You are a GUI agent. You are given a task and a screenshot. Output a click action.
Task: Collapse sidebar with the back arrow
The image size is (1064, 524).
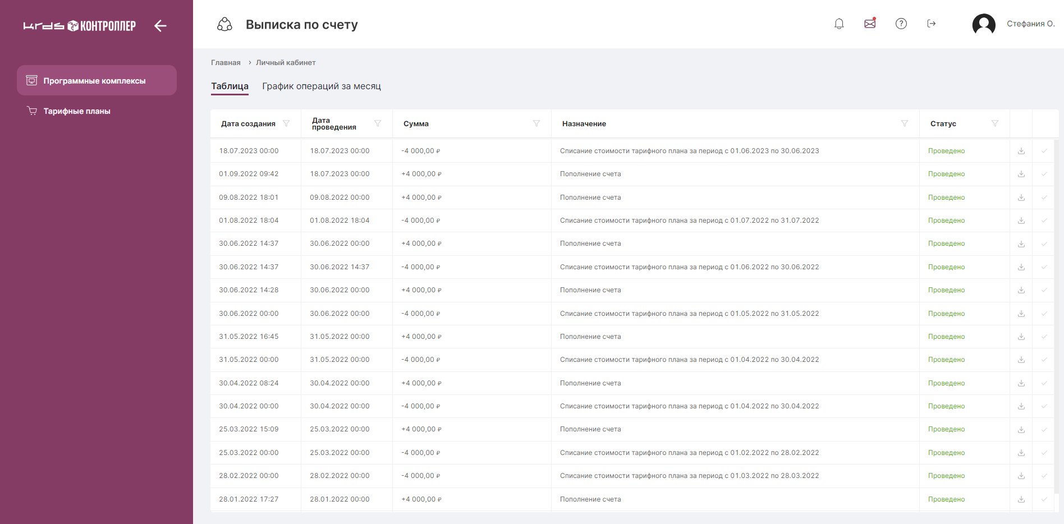tap(160, 26)
